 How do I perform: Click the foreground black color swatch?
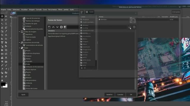3,84
